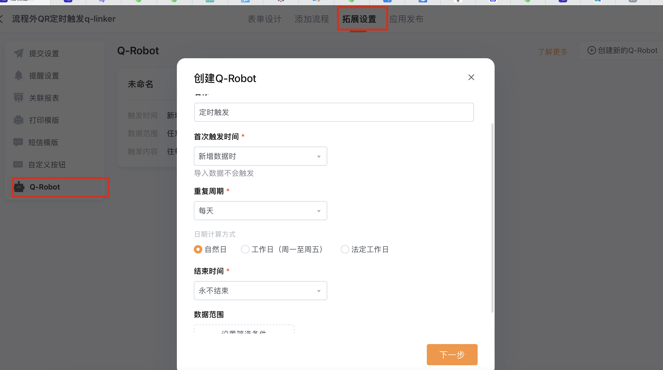The height and width of the screenshot is (370, 663).
Task: Click the dialog title 创建Q-Robot
Action: click(225, 78)
